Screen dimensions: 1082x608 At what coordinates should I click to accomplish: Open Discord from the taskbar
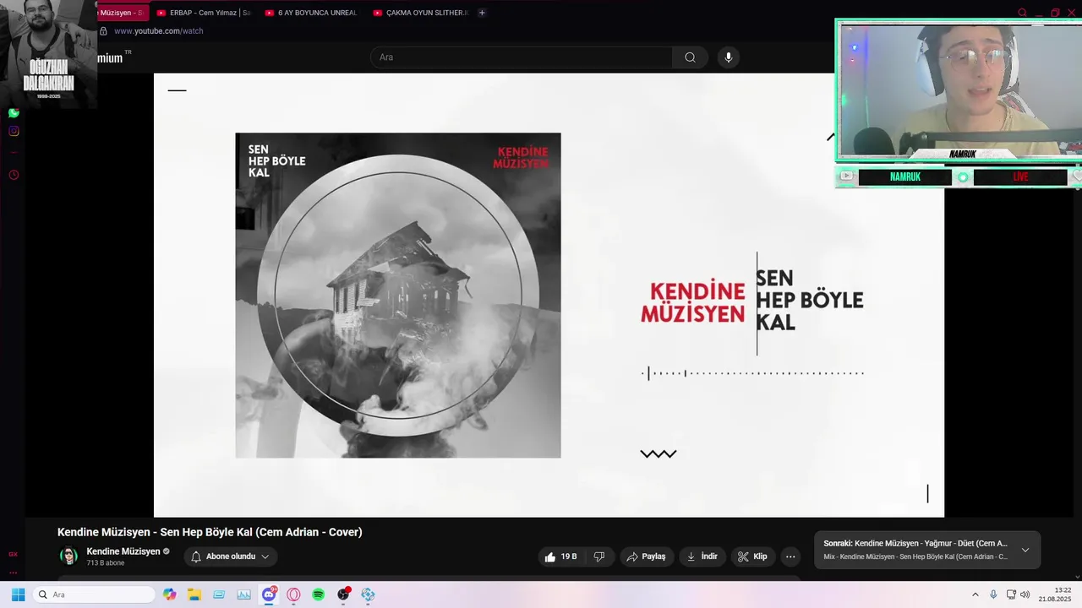tap(269, 594)
